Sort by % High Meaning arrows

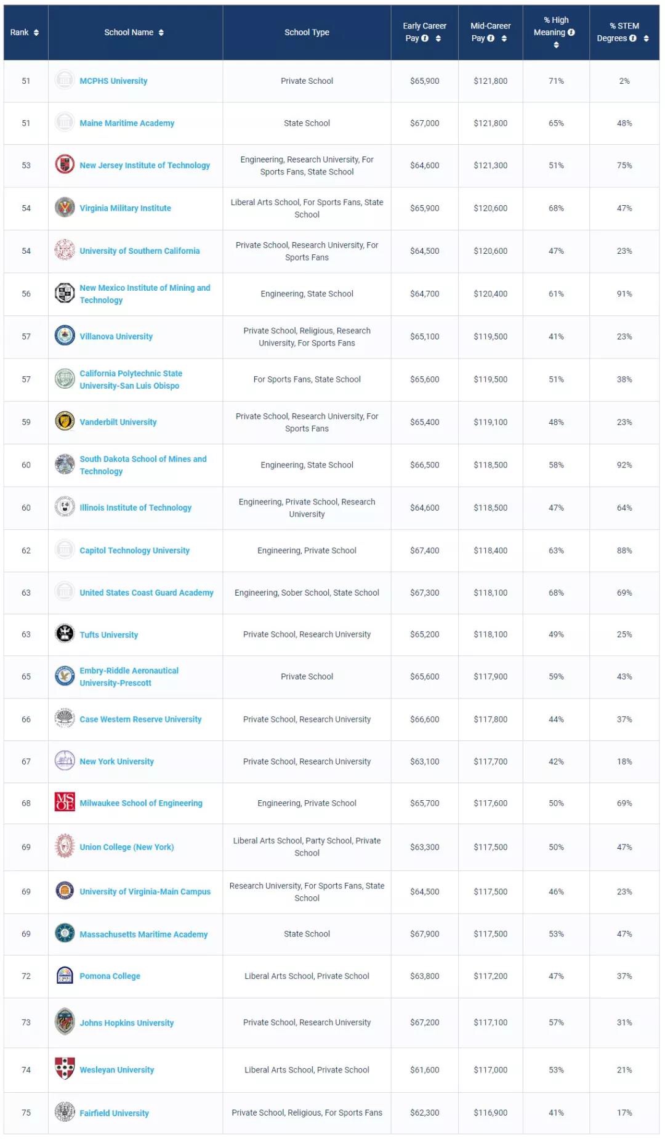556,44
